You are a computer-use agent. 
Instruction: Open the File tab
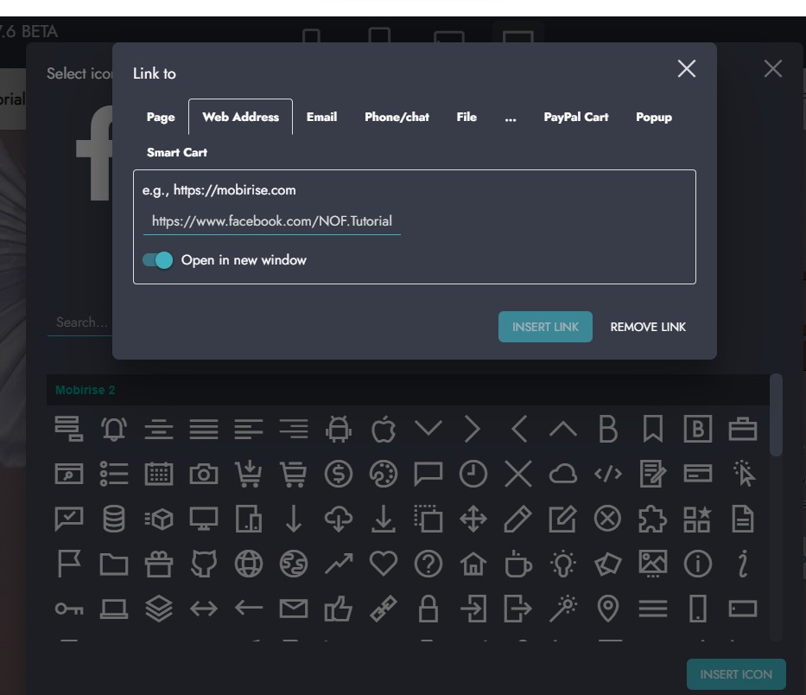466,118
